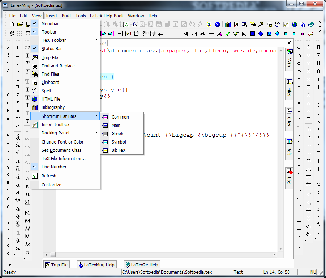Click Find and Replace binoculars toolbar icon

[x=244, y=25]
